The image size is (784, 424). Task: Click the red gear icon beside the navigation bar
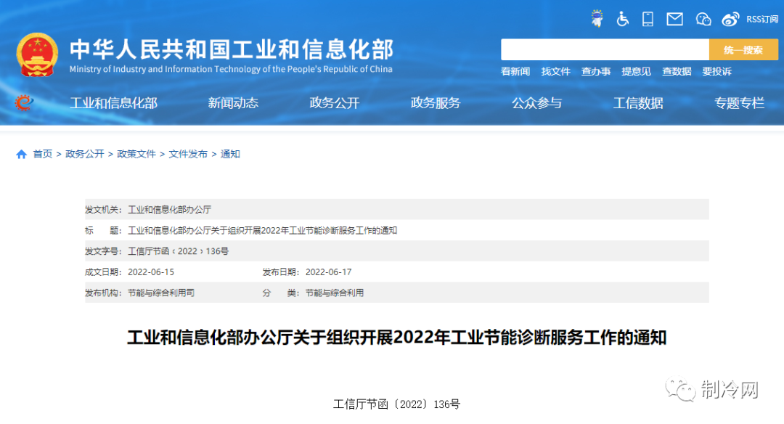click(x=23, y=102)
